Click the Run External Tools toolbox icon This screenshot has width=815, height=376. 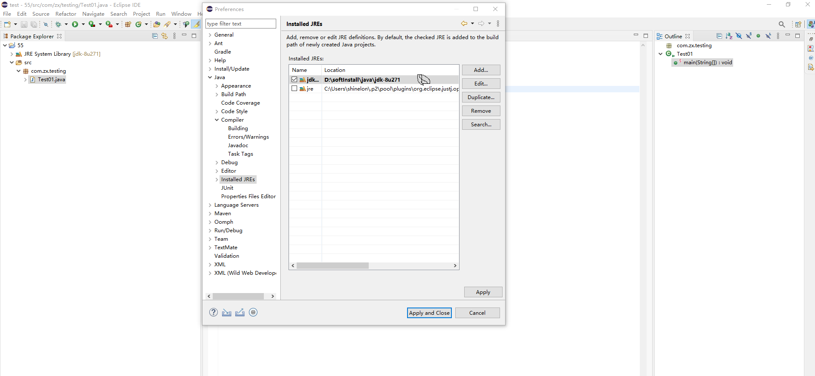(109, 24)
